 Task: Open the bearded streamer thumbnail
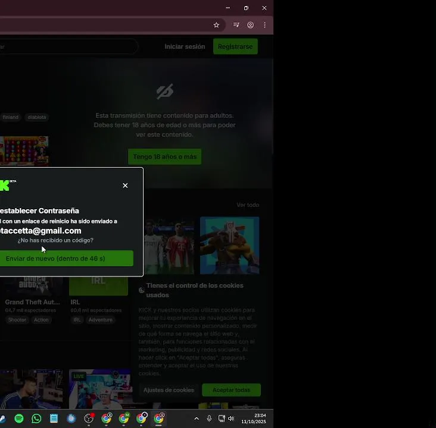(31, 389)
